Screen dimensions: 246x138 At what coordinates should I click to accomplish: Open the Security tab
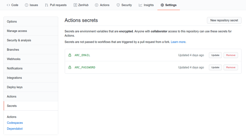coord(124,5)
